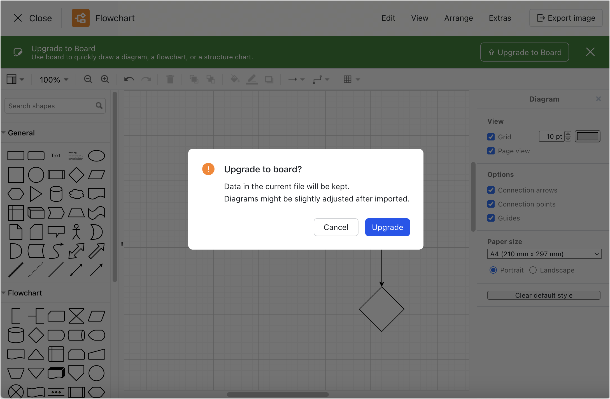
Task: Select the hexagon shape in General
Action: pyautogui.click(x=16, y=194)
